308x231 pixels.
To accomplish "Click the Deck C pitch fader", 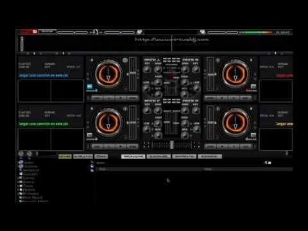I will (x=132, y=123).
